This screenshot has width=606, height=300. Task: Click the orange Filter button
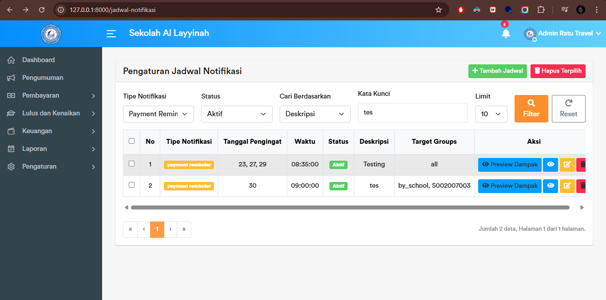(531, 108)
